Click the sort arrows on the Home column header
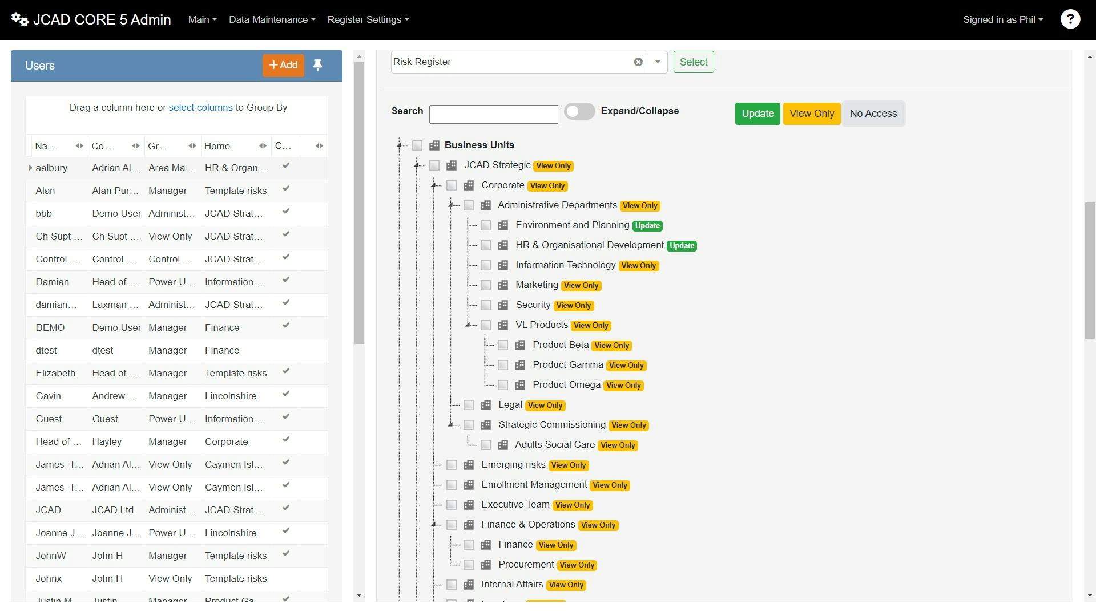 263,146
